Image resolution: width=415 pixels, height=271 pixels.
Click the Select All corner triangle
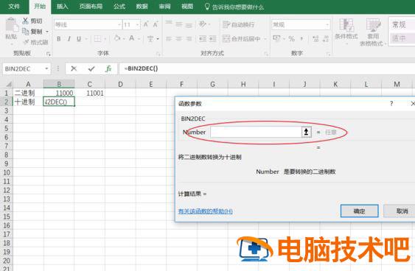[9, 85]
